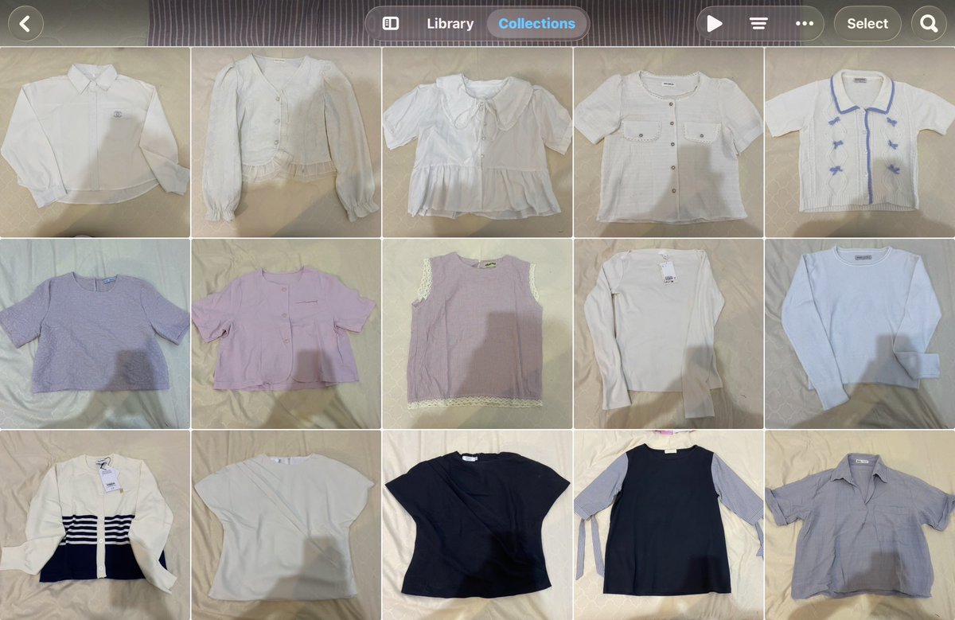Go back with the left chevron button

pos(25,24)
